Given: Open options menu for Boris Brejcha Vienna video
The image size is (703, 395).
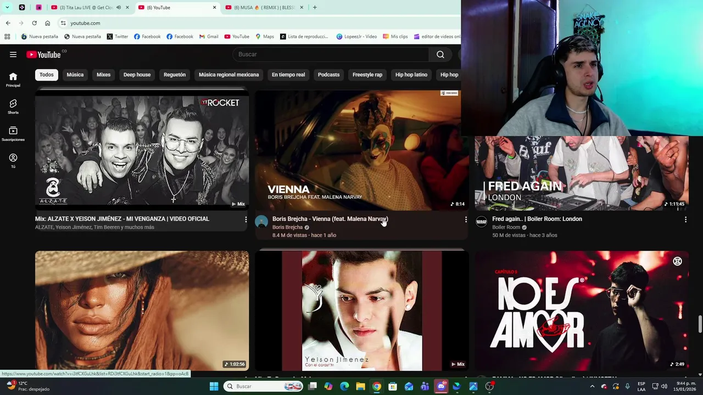Looking at the screenshot, I should point(466,219).
